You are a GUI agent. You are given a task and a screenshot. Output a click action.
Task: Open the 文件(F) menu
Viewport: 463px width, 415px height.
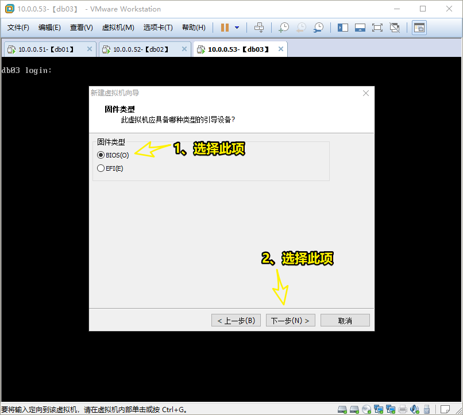(18, 28)
